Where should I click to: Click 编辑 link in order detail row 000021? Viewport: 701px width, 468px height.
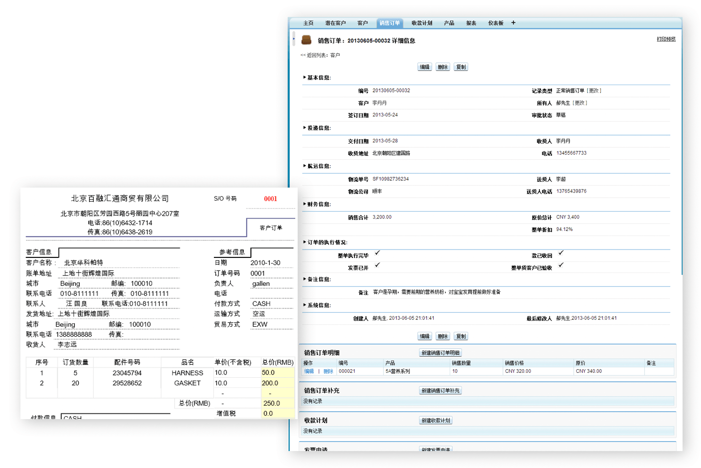coord(309,371)
